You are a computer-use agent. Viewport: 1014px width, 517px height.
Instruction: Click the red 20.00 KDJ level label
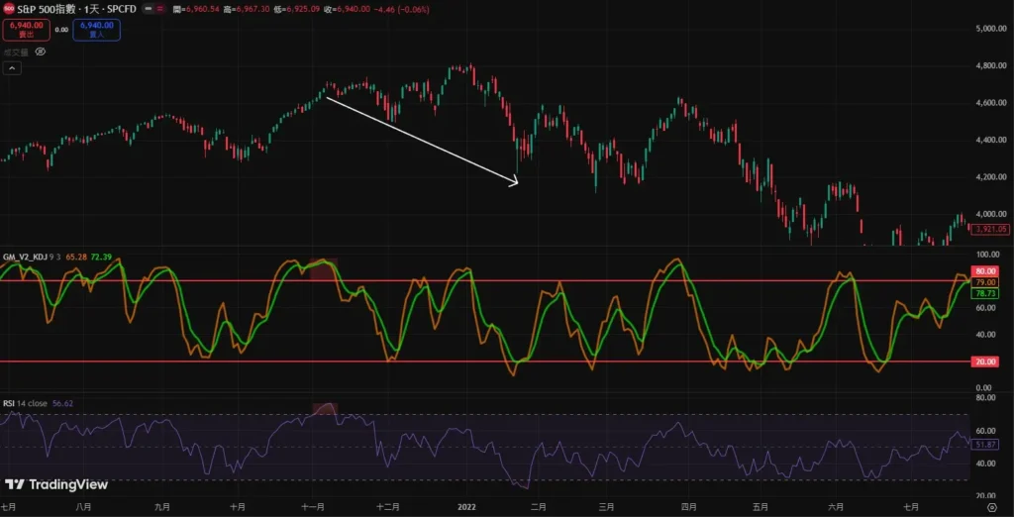point(985,362)
